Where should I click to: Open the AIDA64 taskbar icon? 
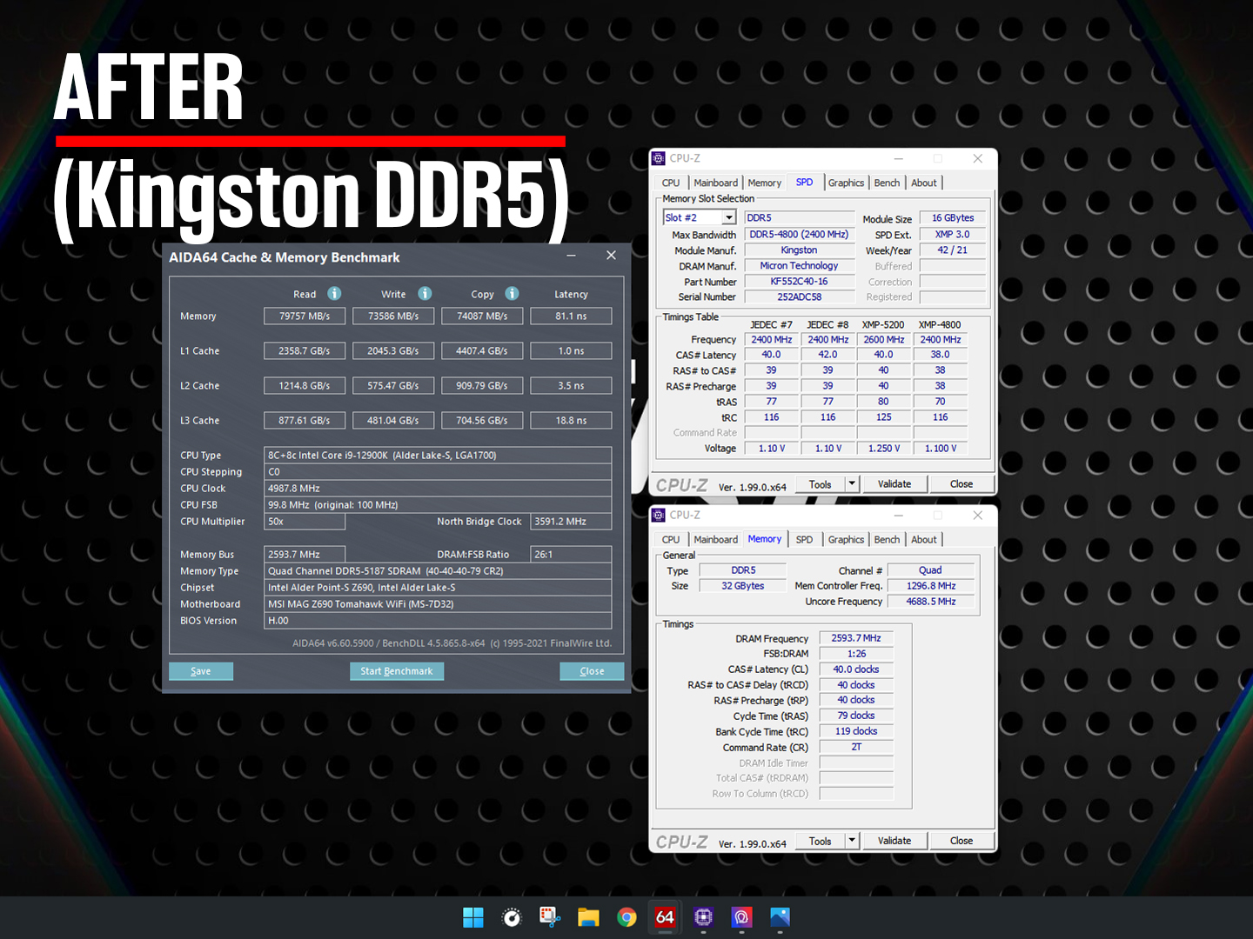coord(665,917)
